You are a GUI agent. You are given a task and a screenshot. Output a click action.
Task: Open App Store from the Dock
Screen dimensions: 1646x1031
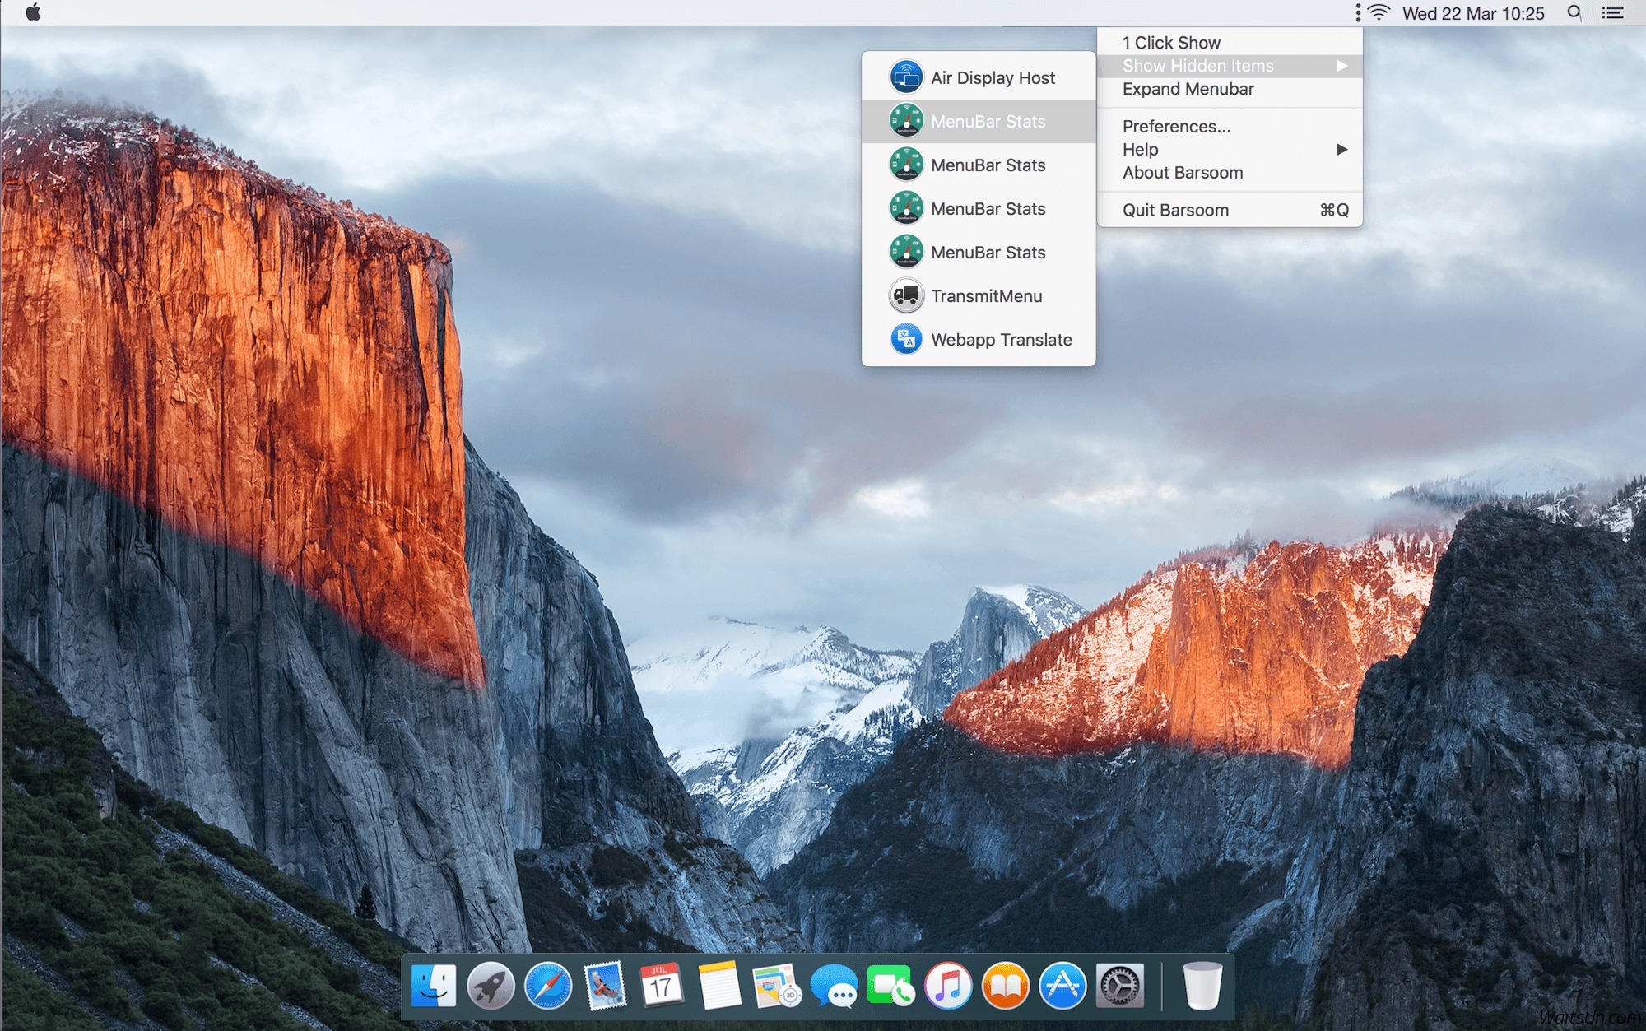click(x=1062, y=986)
